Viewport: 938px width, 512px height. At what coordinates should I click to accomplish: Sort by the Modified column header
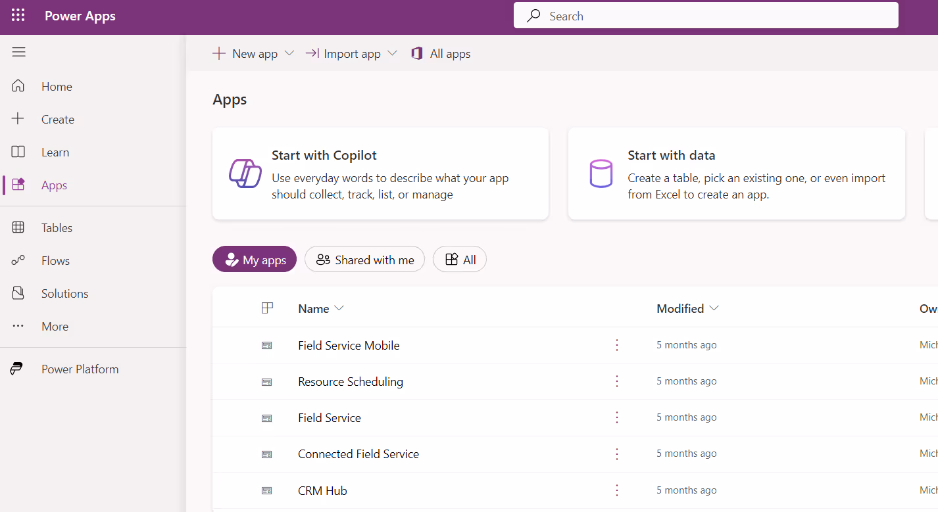pyautogui.click(x=687, y=308)
